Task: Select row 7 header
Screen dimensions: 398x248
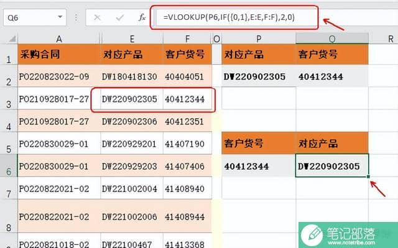Action: [9, 188]
